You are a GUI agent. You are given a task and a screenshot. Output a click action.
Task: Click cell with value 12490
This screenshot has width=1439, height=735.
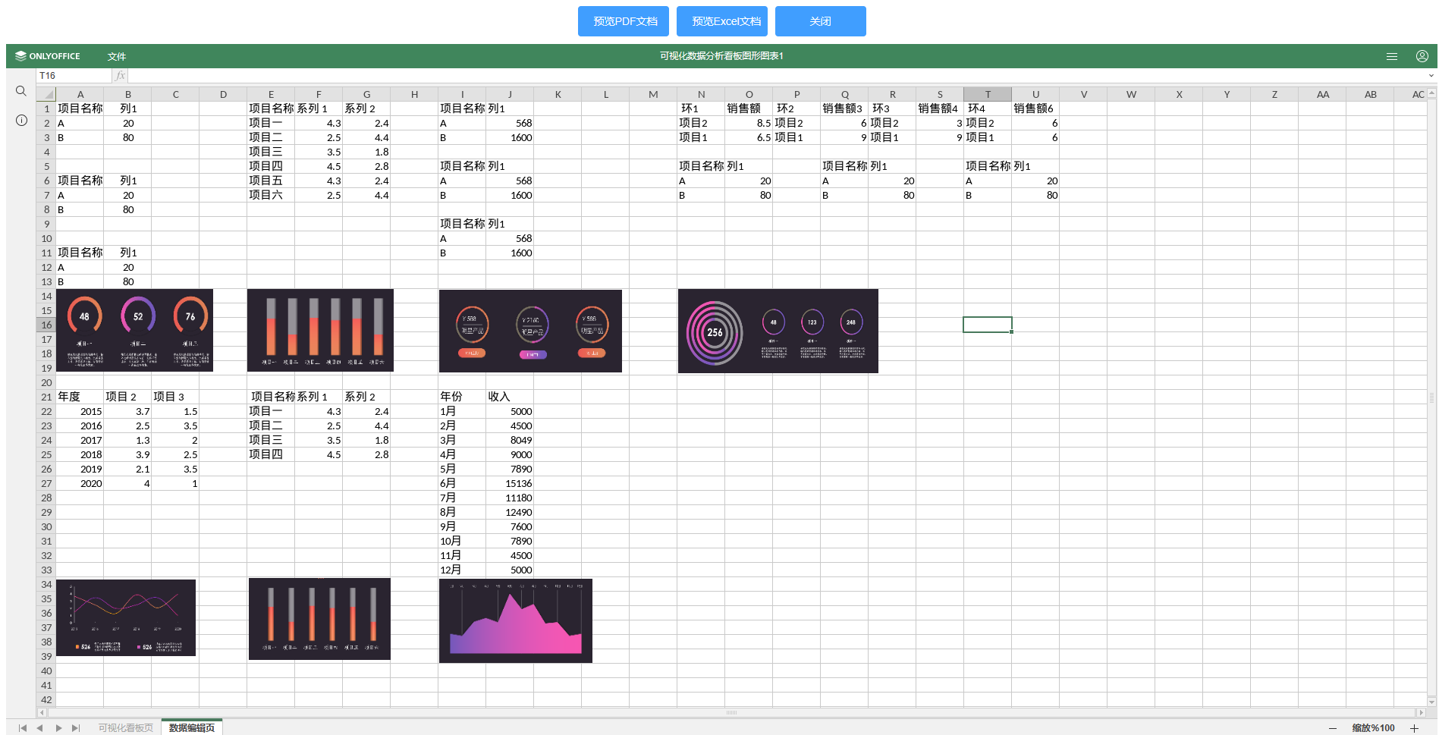coord(510,512)
